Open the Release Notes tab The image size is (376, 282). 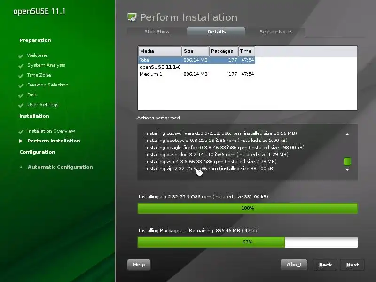click(276, 31)
